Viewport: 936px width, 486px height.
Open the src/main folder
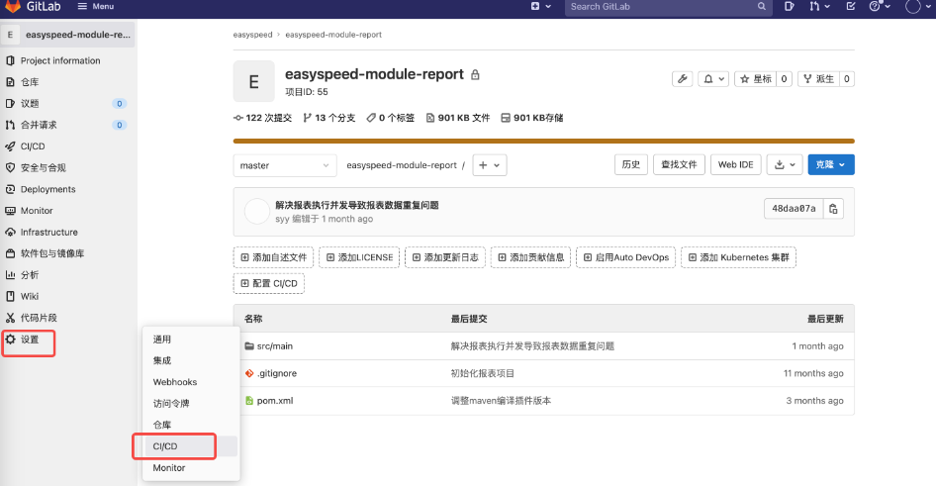(275, 346)
